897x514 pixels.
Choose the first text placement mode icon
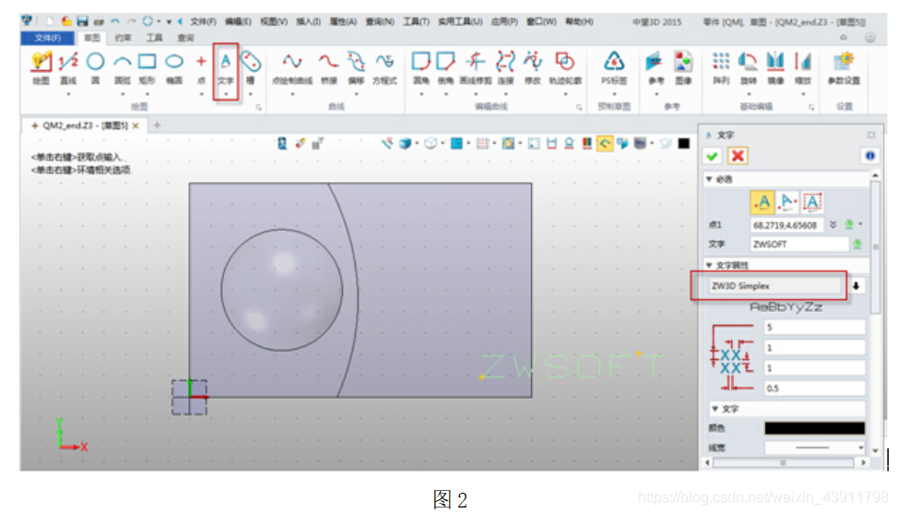pos(762,202)
